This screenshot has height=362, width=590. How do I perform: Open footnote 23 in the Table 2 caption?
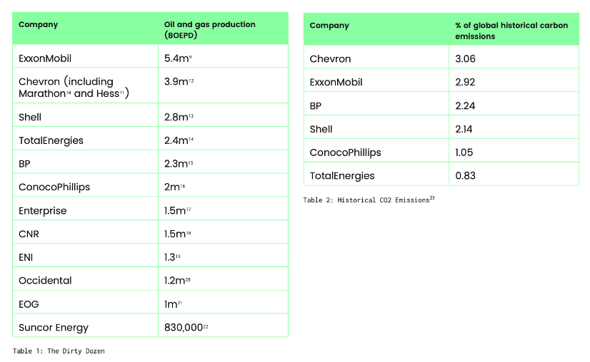tap(431, 198)
